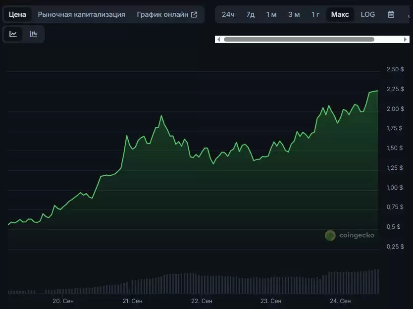The width and height of the screenshot is (413, 309).
Task: Select the Макс time range
Action: click(x=340, y=14)
